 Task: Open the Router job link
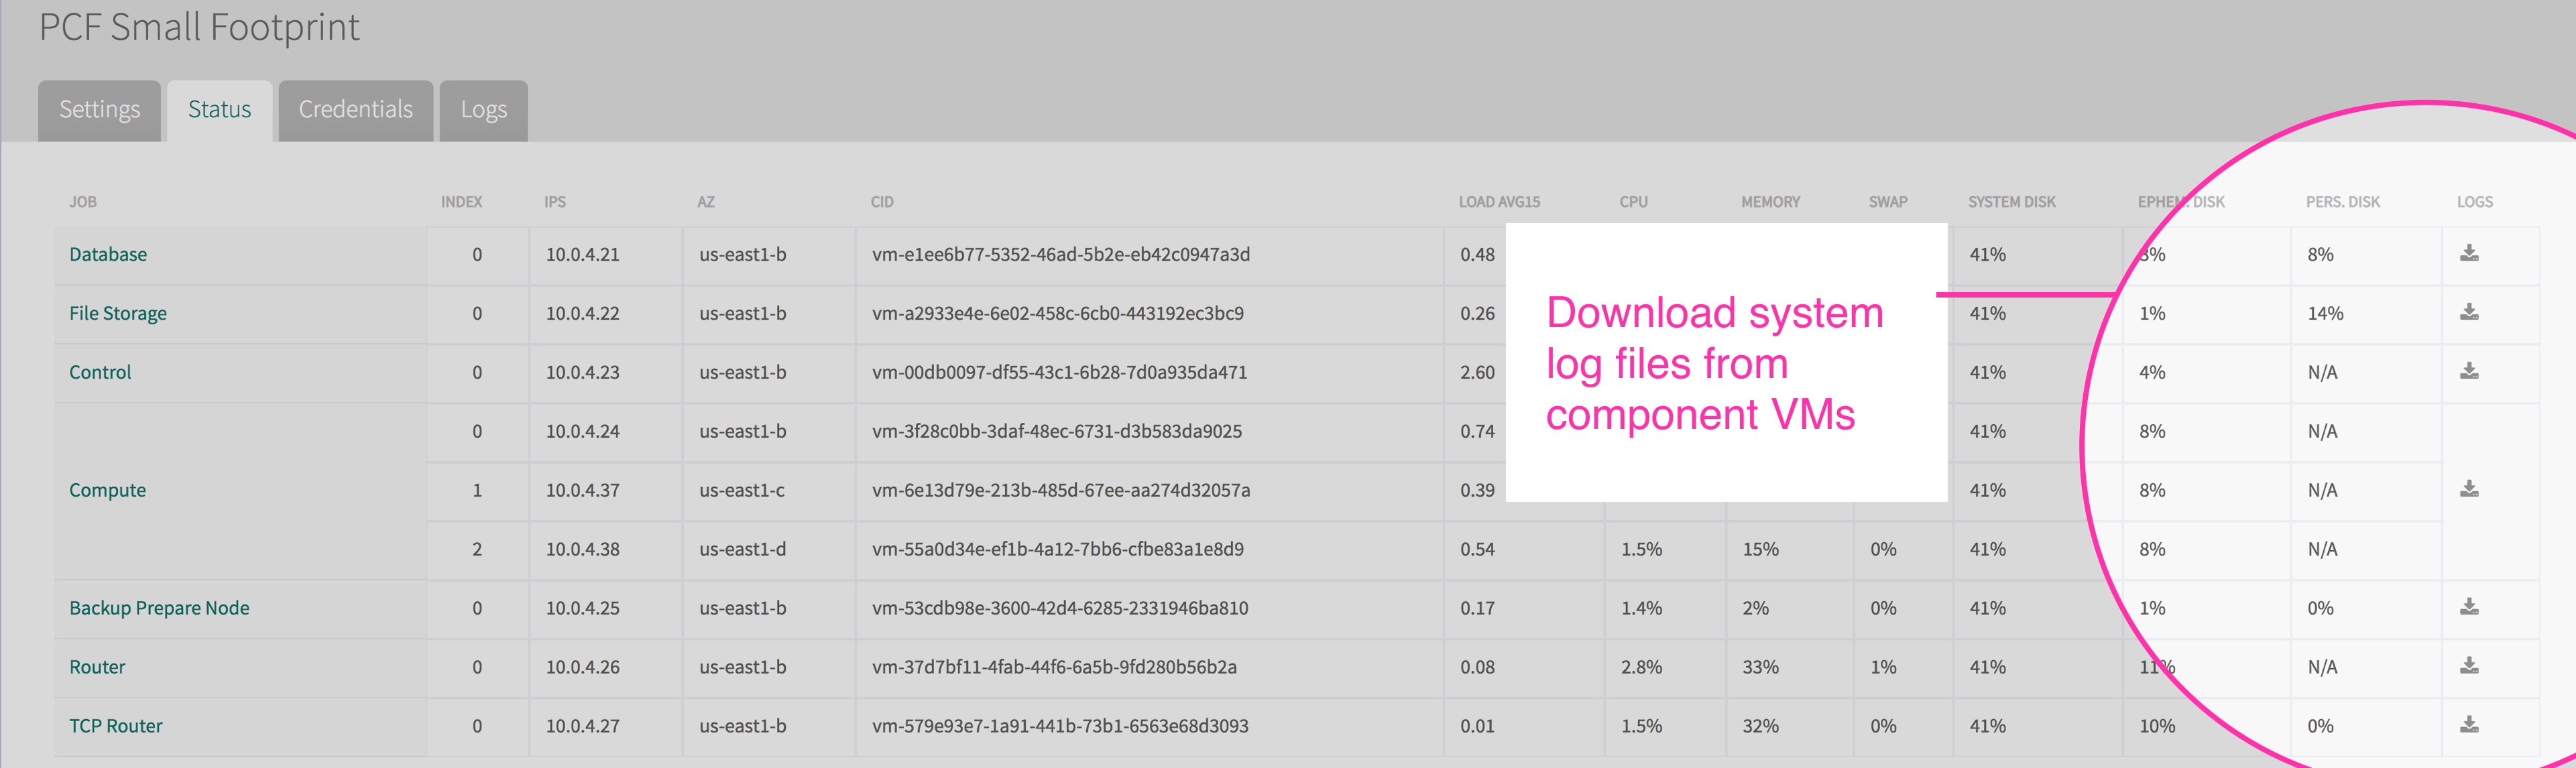coord(97,668)
